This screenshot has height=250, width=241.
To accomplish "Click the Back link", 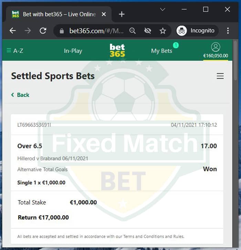I will click(x=20, y=95).
